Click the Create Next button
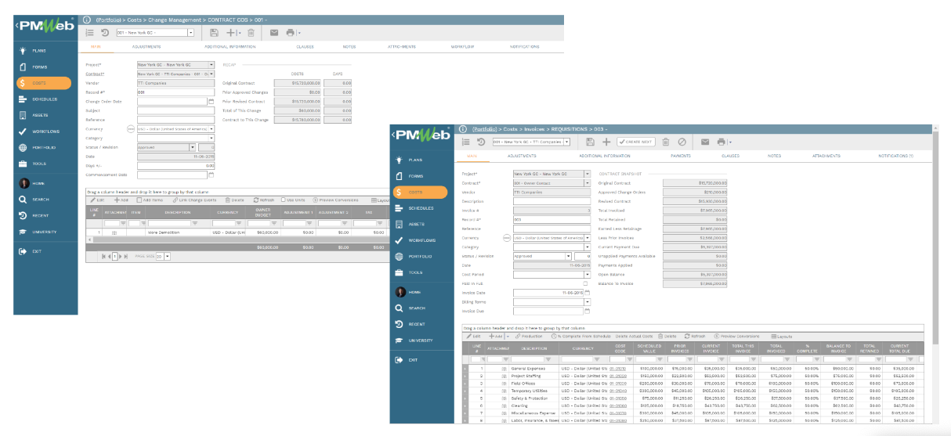Screen dimensions: 951x436 tap(637, 142)
